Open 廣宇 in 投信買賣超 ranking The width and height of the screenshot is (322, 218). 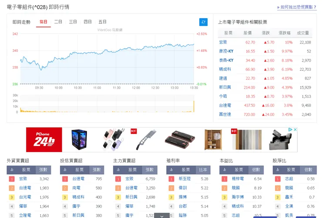point(76,206)
